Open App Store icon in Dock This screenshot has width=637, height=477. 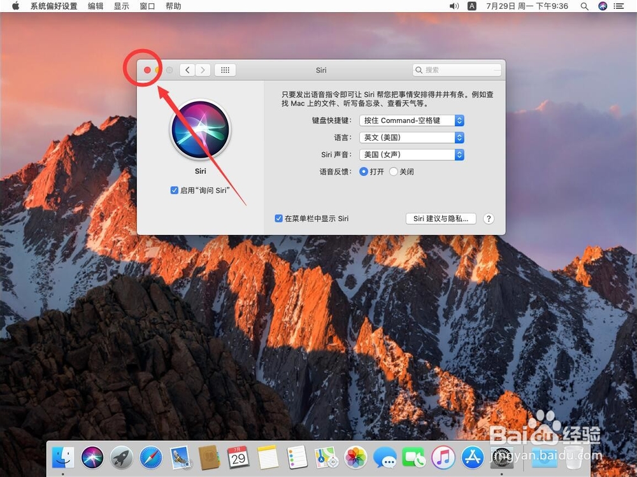click(x=473, y=457)
